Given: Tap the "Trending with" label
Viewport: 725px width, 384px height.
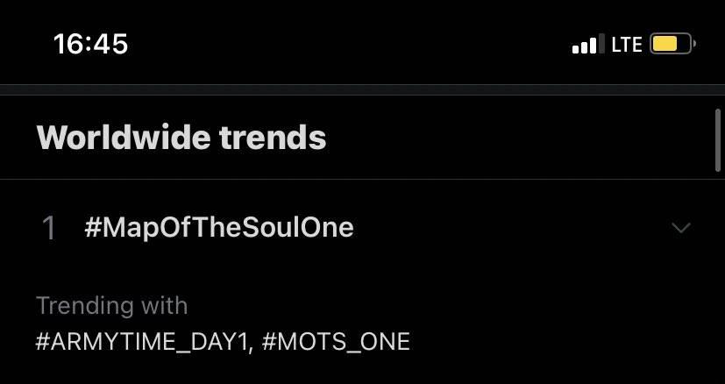Looking at the screenshot, I should (x=112, y=306).
